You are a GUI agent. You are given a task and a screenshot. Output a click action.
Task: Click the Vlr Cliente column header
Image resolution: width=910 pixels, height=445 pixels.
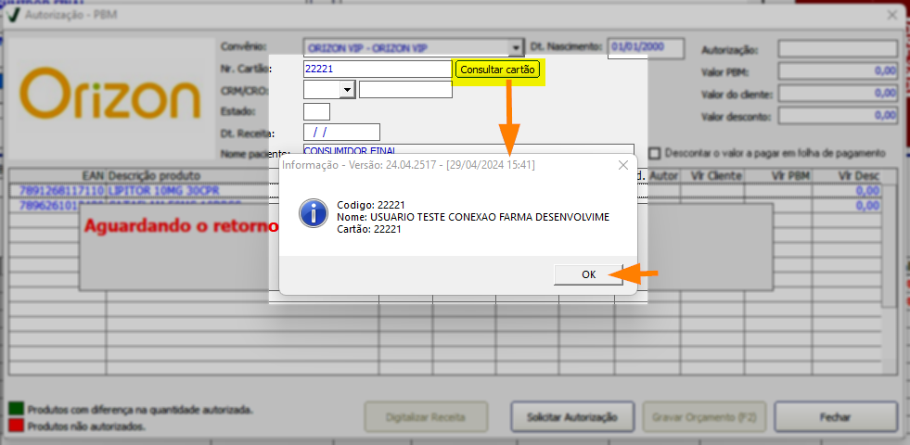(712, 175)
